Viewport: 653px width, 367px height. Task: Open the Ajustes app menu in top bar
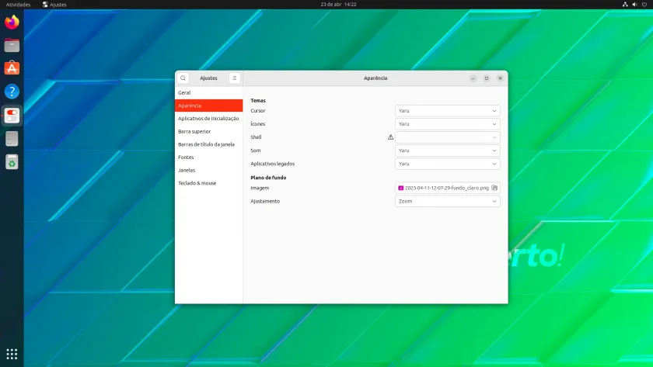54,4
